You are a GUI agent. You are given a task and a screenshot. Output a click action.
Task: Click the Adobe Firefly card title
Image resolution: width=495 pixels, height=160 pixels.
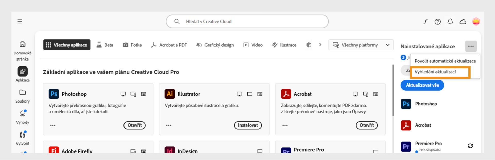(77, 151)
